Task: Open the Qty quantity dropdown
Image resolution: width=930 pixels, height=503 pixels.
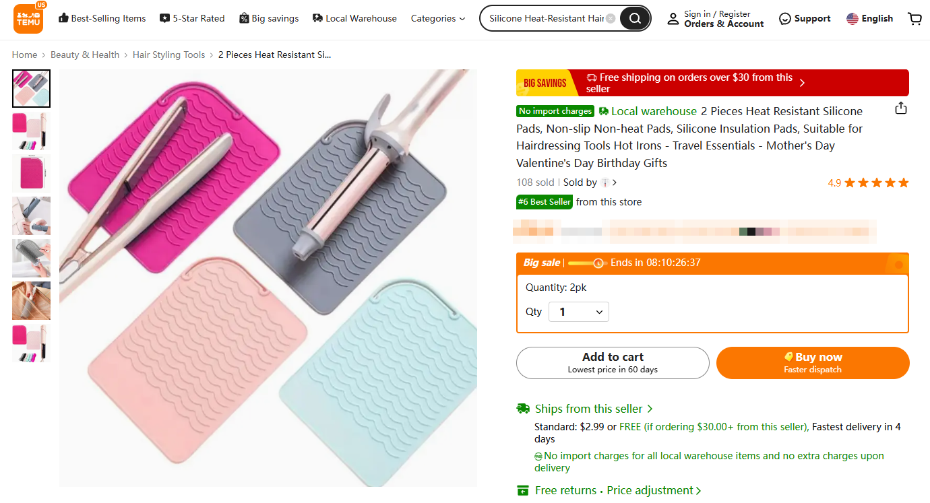Action: click(578, 311)
